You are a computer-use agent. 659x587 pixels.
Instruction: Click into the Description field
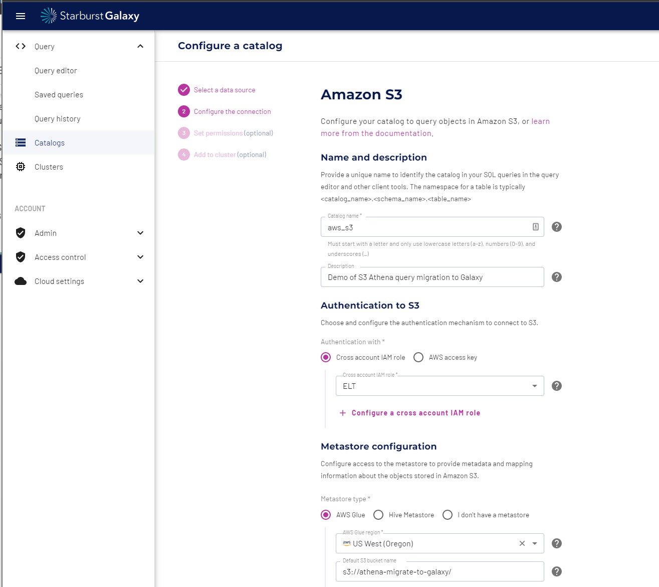[x=432, y=277]
